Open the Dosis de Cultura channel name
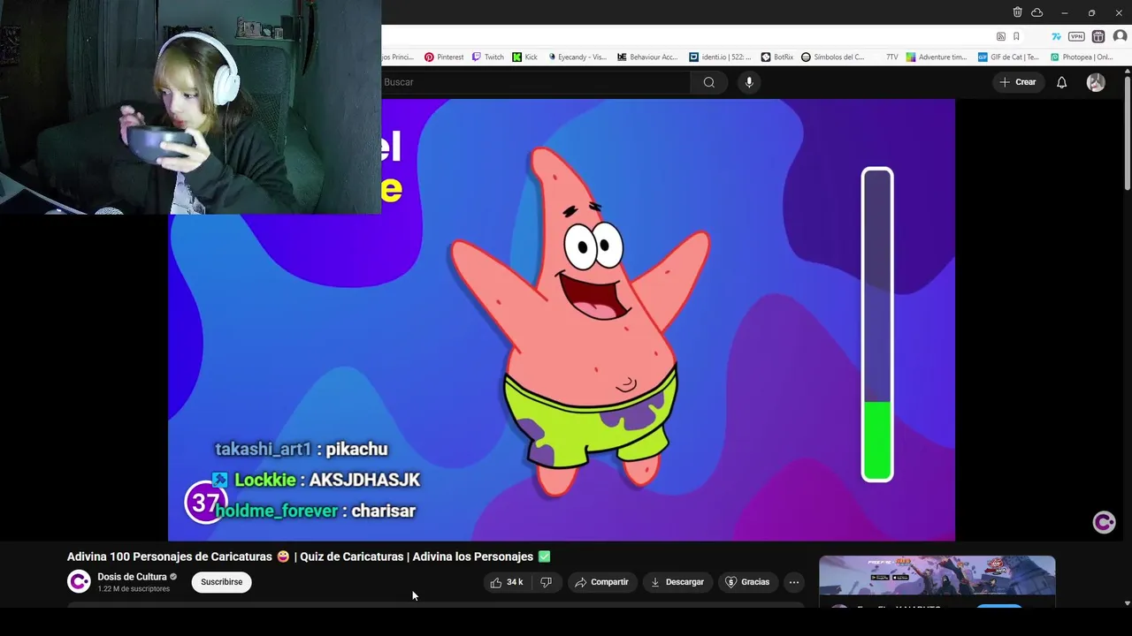Viewport: 1132px width, 636px height. coord(132,577)
